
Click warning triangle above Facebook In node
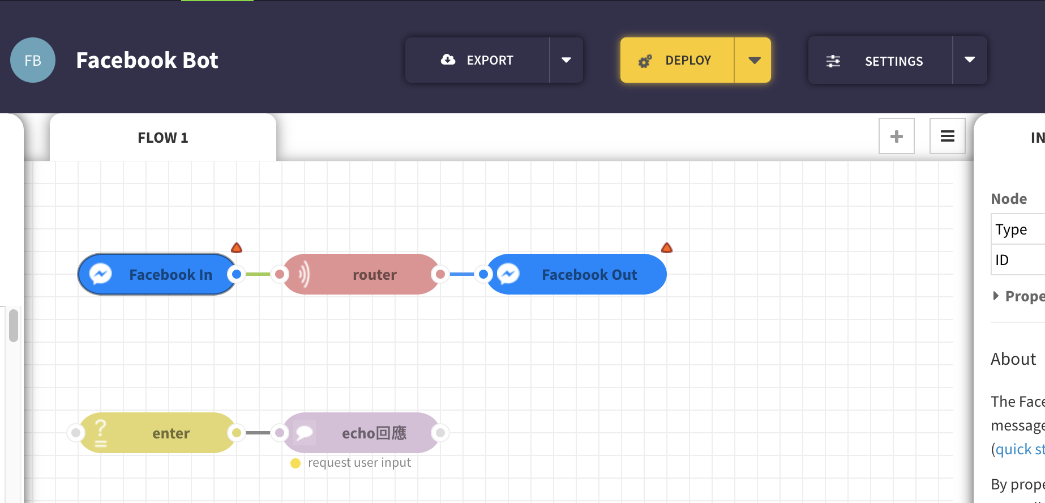(237, 248)
